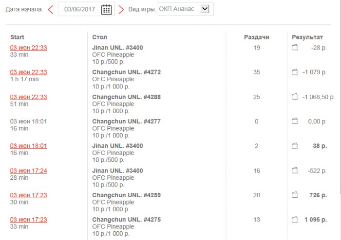Open session 03 июн 17:23 lasting 30 min

[28, 195]
